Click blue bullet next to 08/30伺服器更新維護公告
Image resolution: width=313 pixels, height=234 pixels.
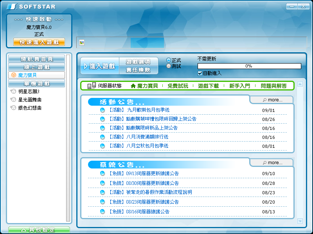pos(103,183)
